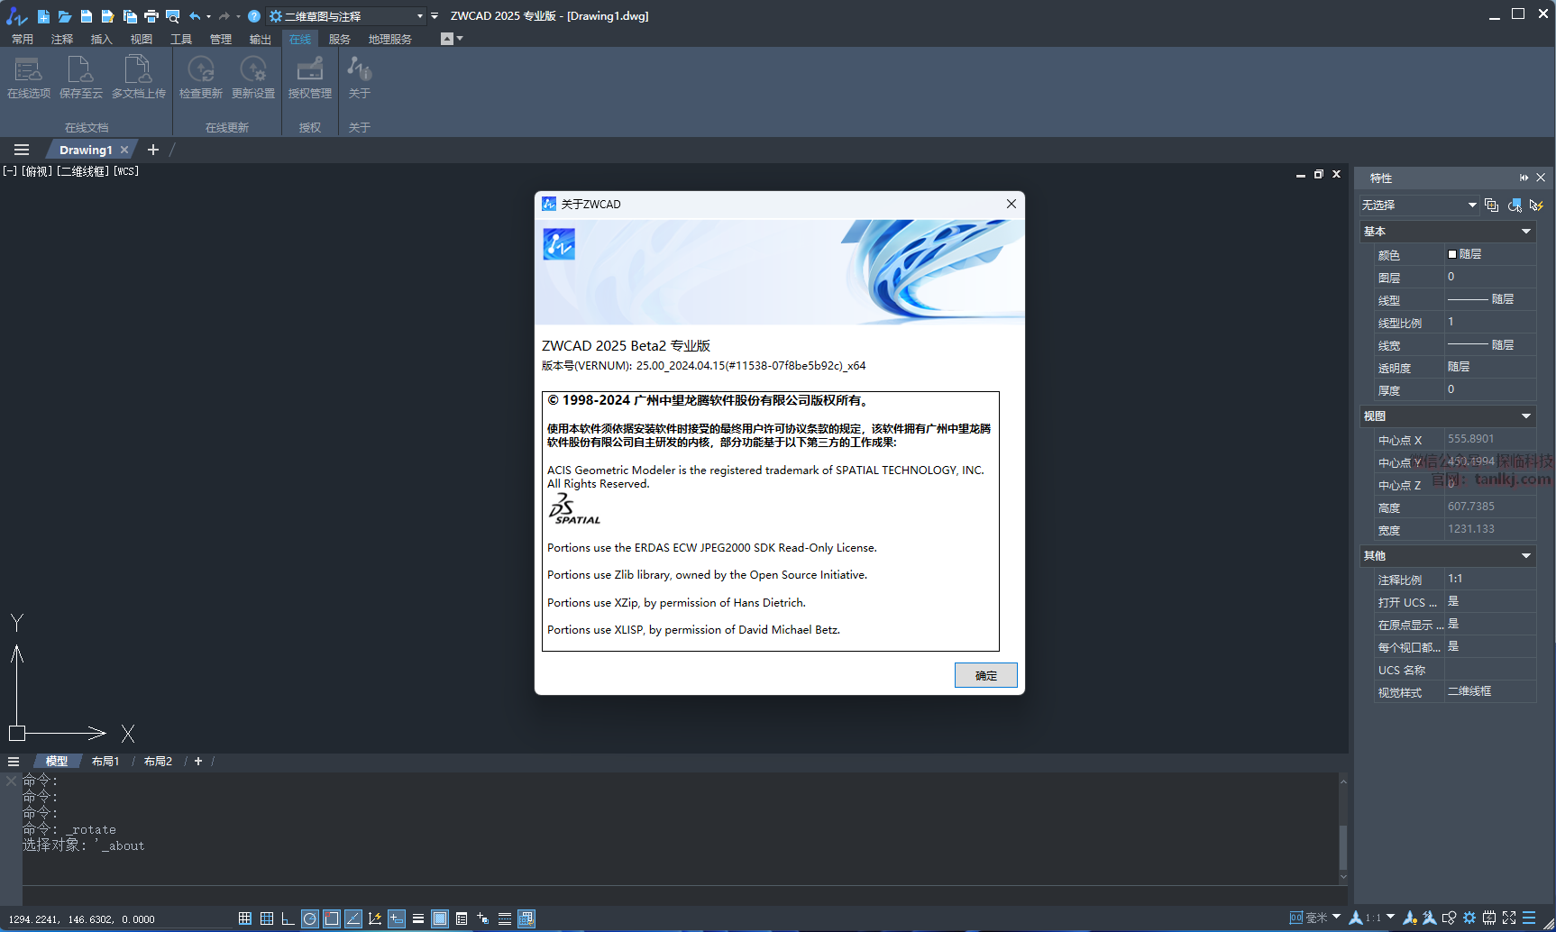Screen dimensions: 1556x932
Task: Open the workspace 二维草图与注释 dropdown
Action: 347,16
